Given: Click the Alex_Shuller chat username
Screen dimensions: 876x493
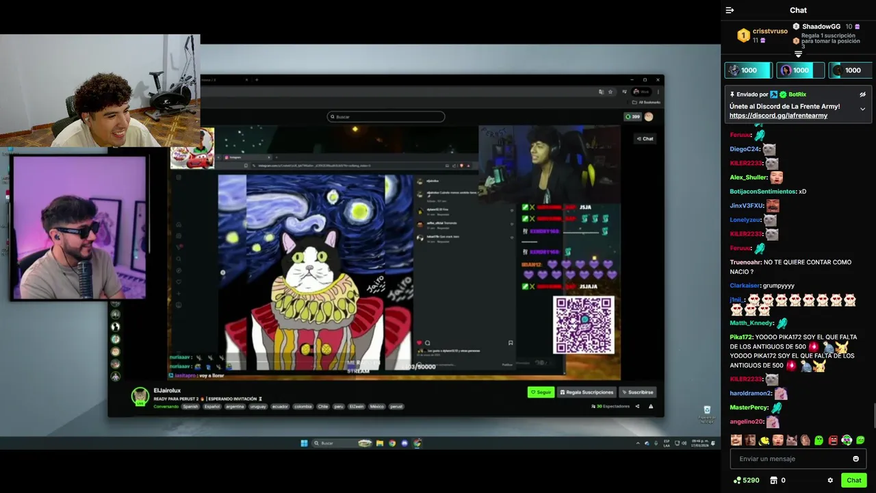Looking at the screenshot, I should 749,177.
